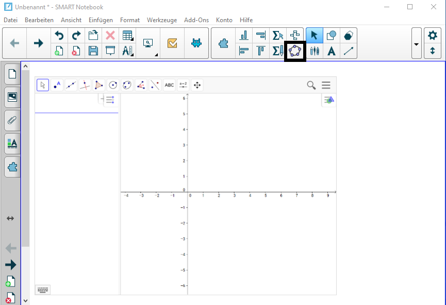Select the GeoGebra Point tool
Viewport: 446px width, 305px height.
click(57, 85)
